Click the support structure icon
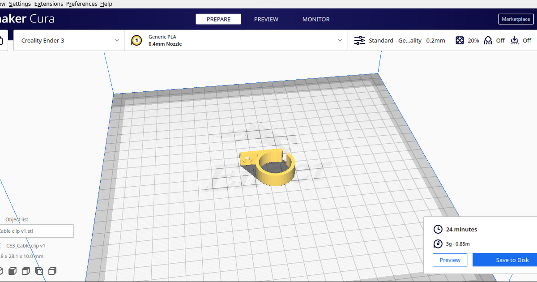The image size is (537, 282). [488, 40]
